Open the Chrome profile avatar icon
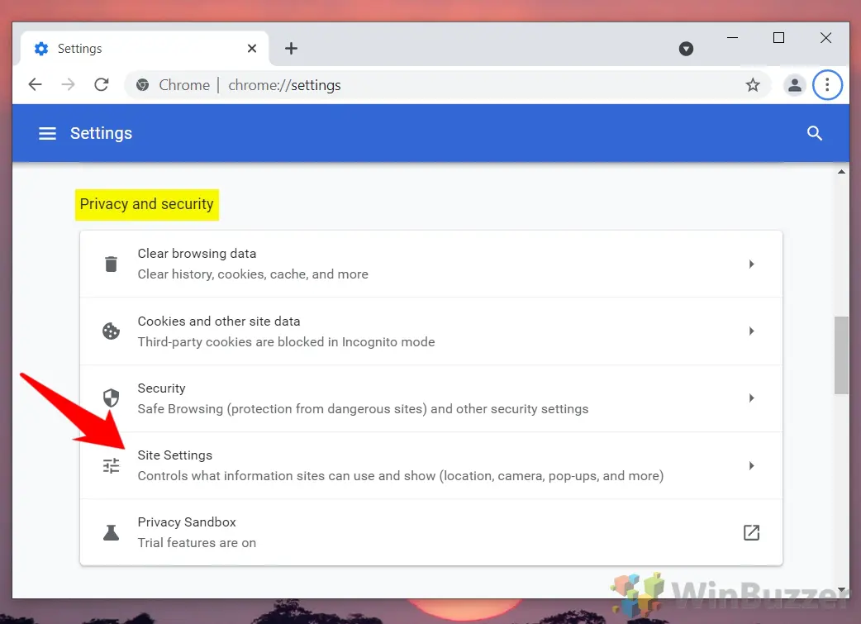The height and width of the screenshot is (624, 861). click(794, 84)
